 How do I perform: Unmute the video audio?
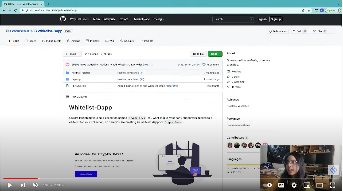pos(35,185)
